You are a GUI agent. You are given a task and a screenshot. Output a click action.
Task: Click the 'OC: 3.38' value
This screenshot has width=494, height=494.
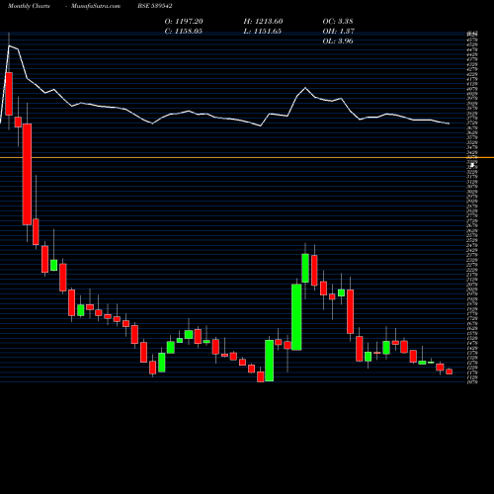338,22
